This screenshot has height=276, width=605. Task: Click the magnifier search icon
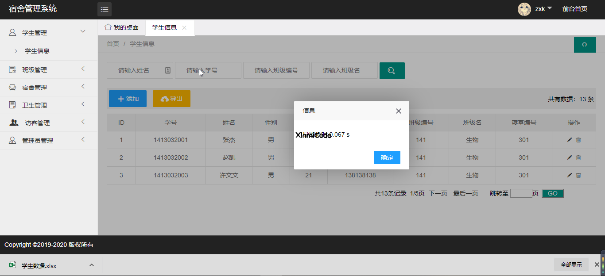click(x=392, y=70)
